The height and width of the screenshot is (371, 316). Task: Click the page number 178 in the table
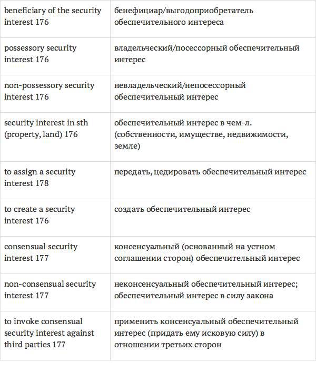42,183
